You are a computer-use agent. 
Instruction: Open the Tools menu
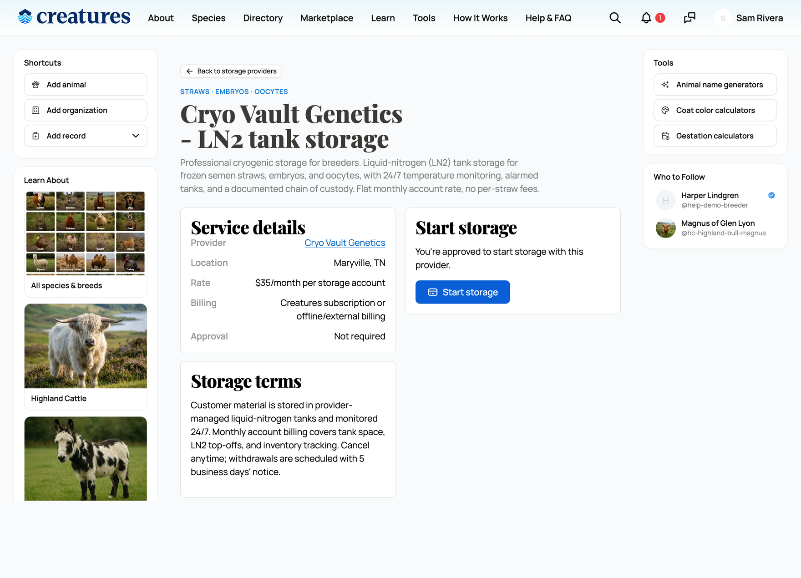pos(424,18)
